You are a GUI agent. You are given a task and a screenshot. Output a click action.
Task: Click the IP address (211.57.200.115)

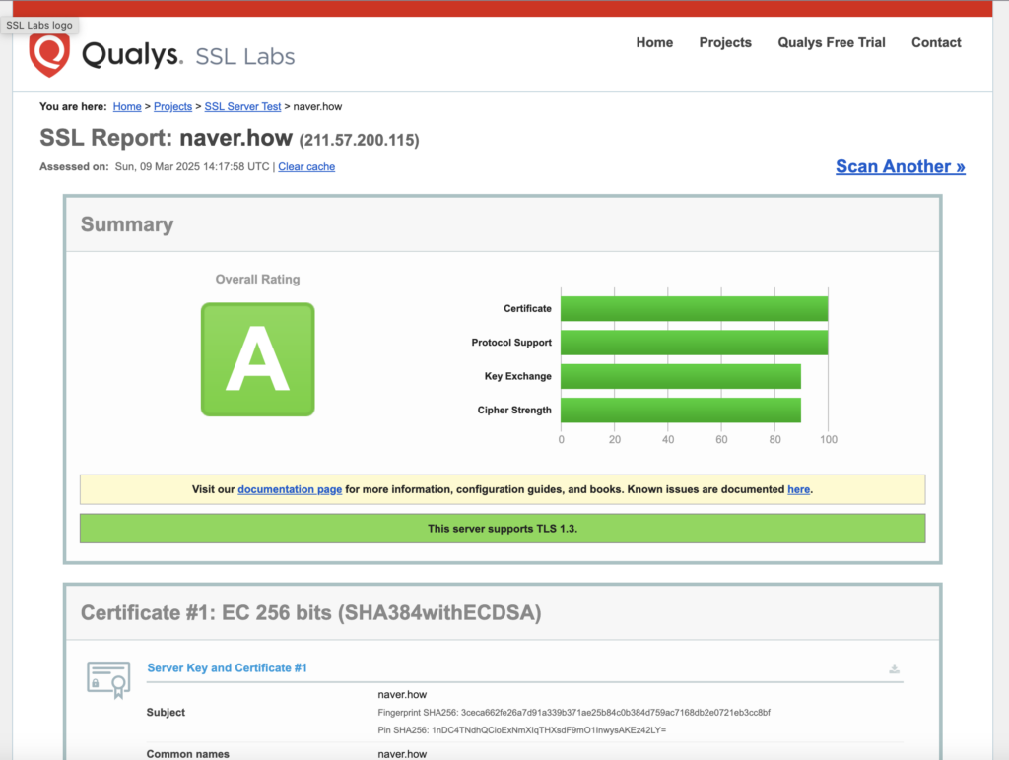click(359, 140)
